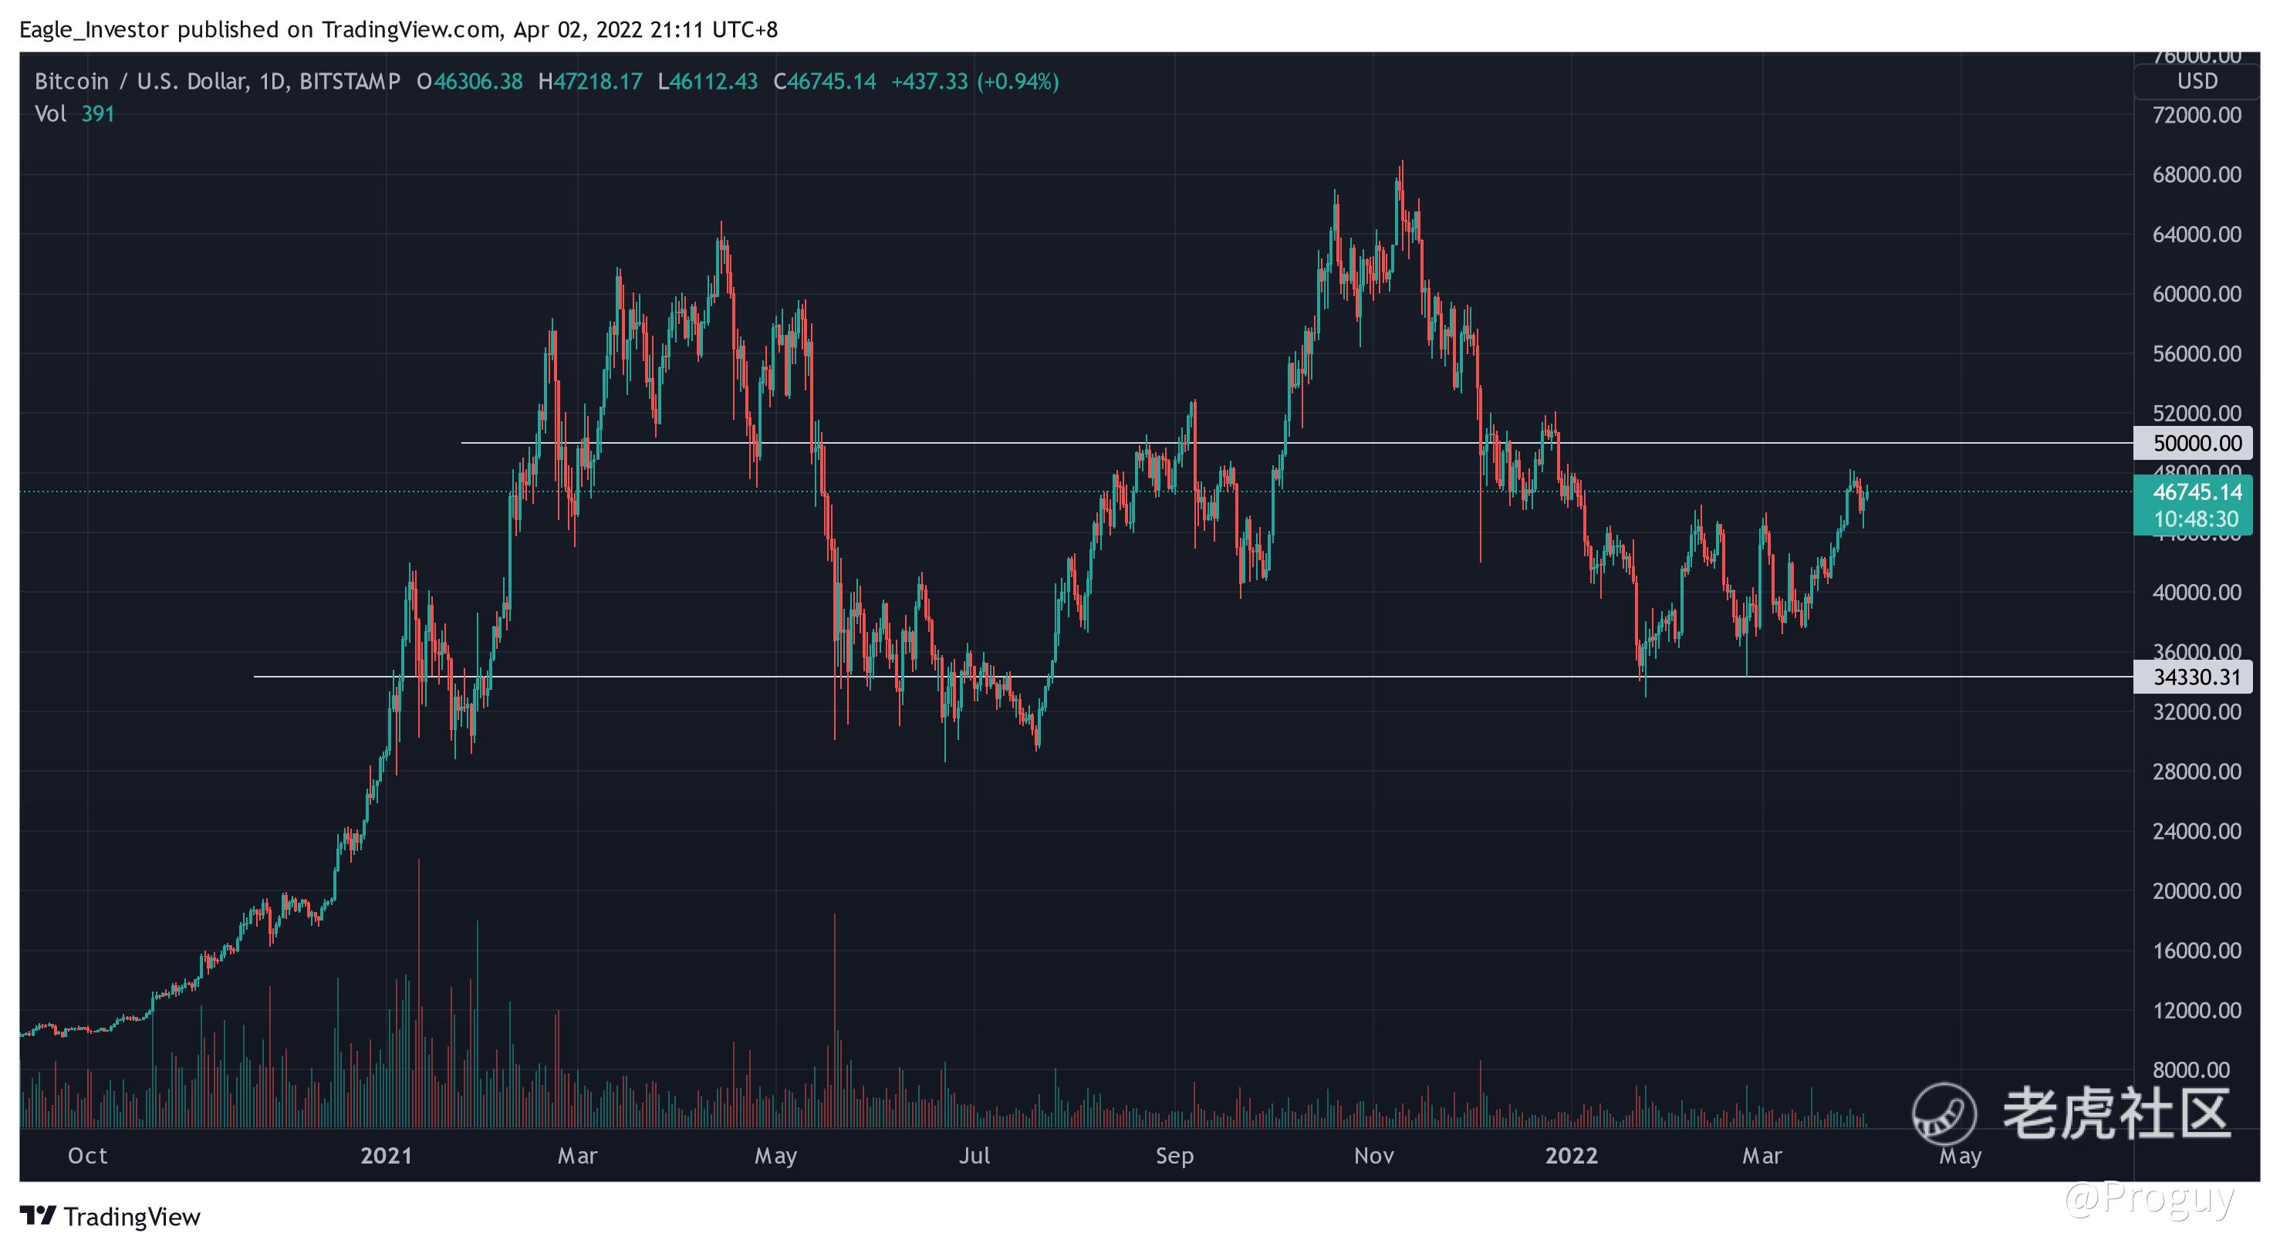This screenshot has width=2280, height=1250.
Task: Click the 2021 time axis label
Action: [387, 1155]
